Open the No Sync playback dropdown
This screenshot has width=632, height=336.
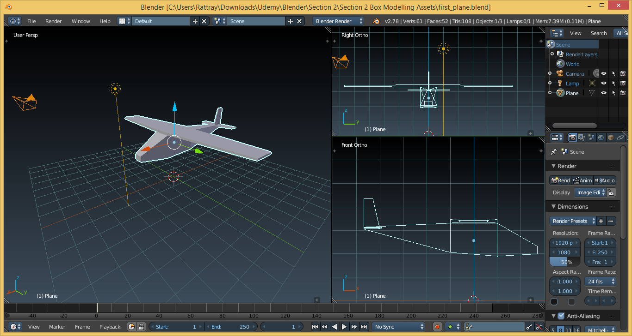399,327
